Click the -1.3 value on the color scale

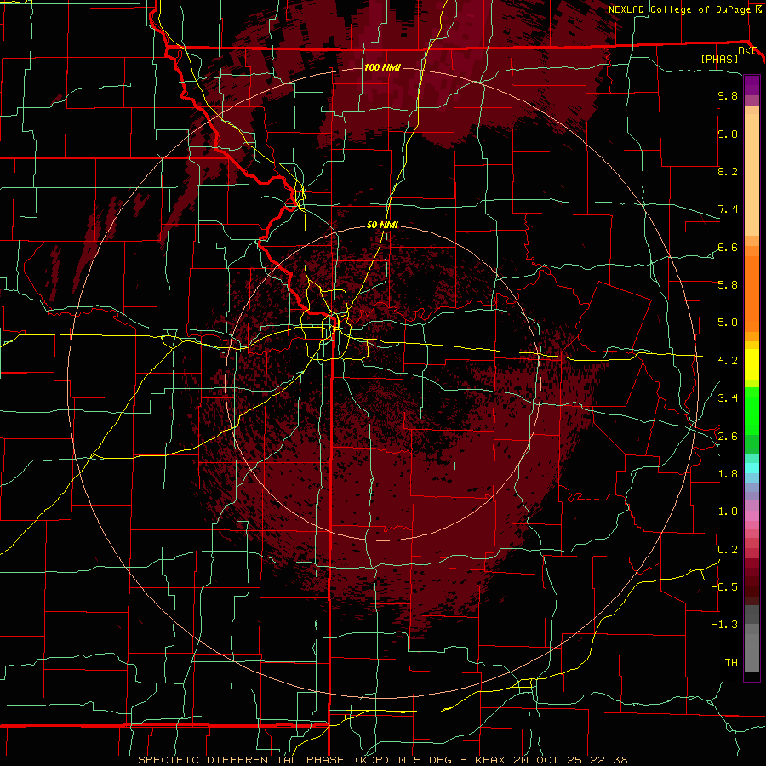coord(724,625)
